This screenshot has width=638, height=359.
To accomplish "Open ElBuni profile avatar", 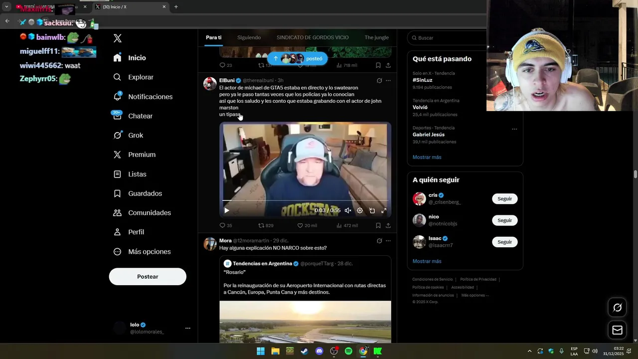I will pyautogui.click(x=210, y=84).
